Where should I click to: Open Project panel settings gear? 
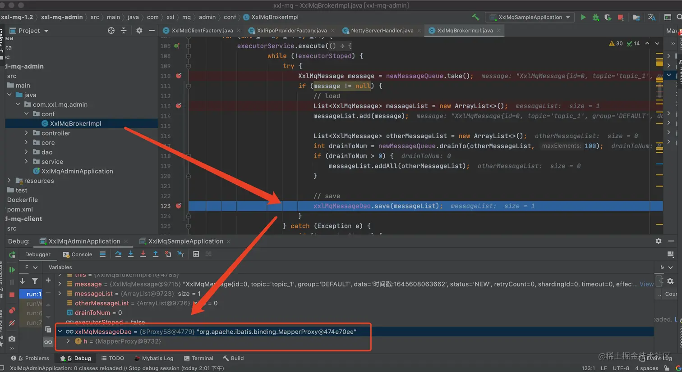[139, 31]
